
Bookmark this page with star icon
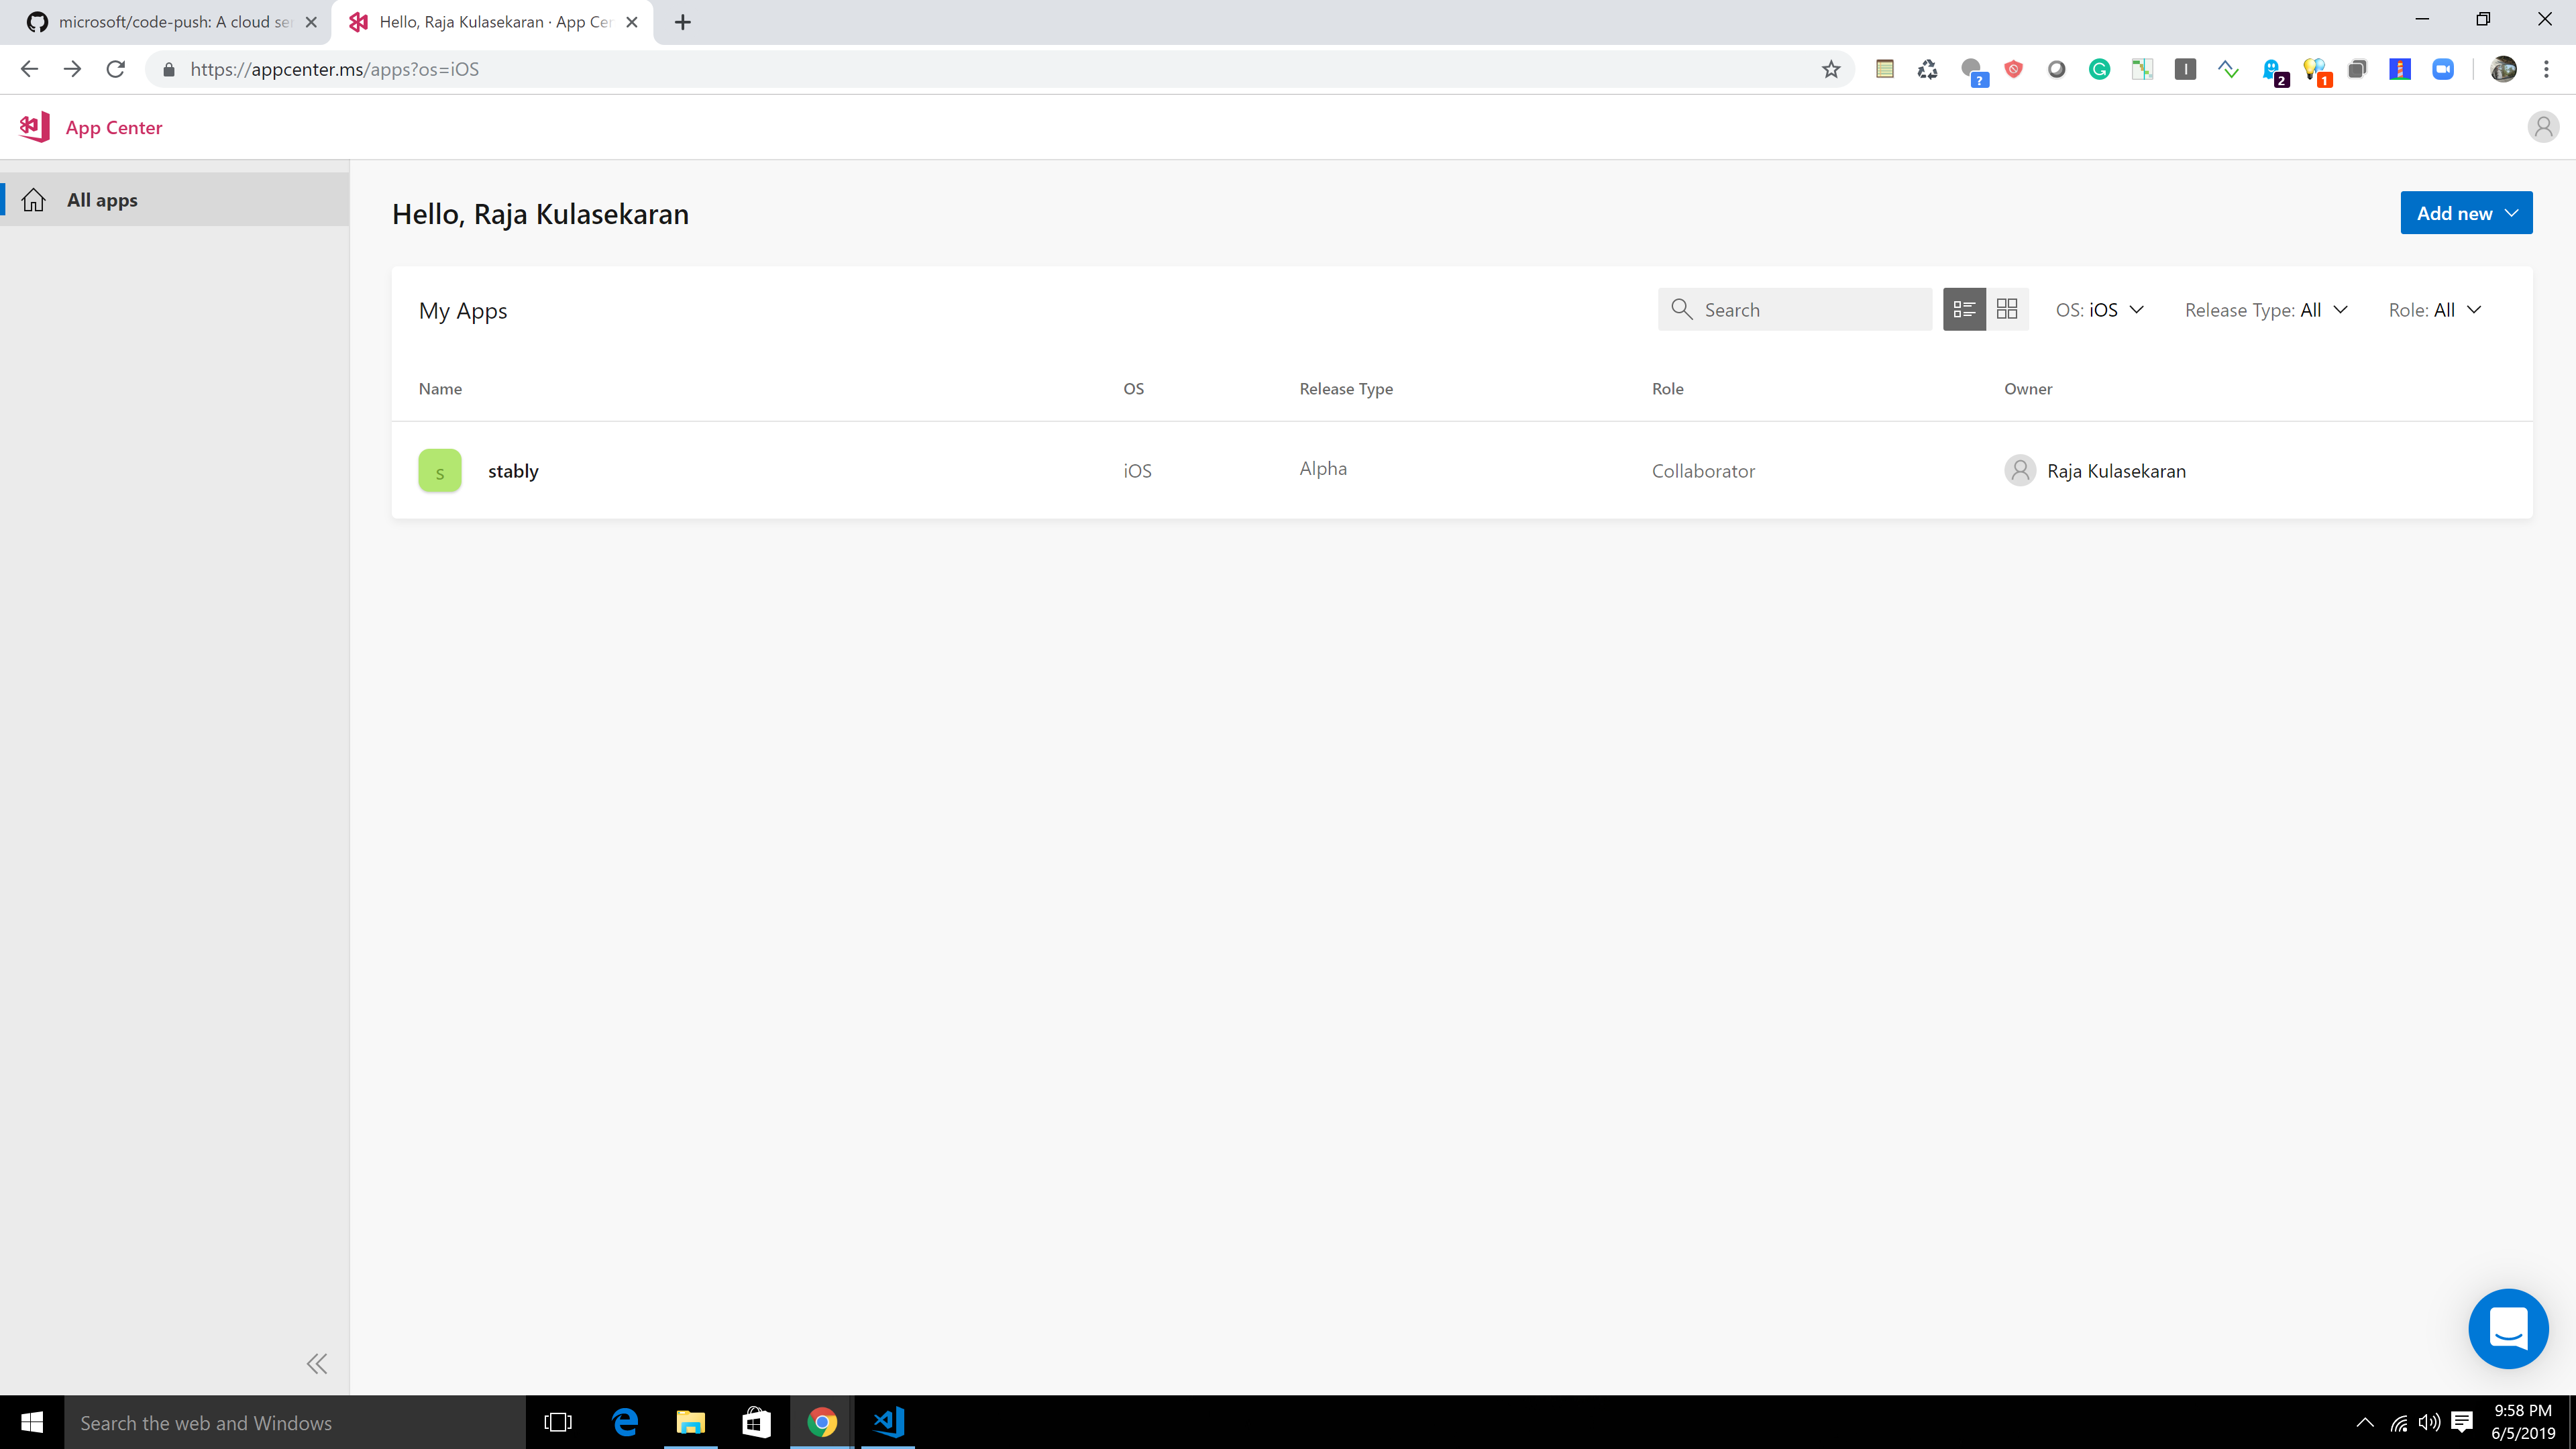click(x=1831, y=69)
